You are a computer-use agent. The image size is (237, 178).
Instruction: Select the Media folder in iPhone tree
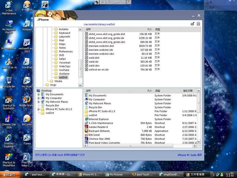click(x=58, y=81)
